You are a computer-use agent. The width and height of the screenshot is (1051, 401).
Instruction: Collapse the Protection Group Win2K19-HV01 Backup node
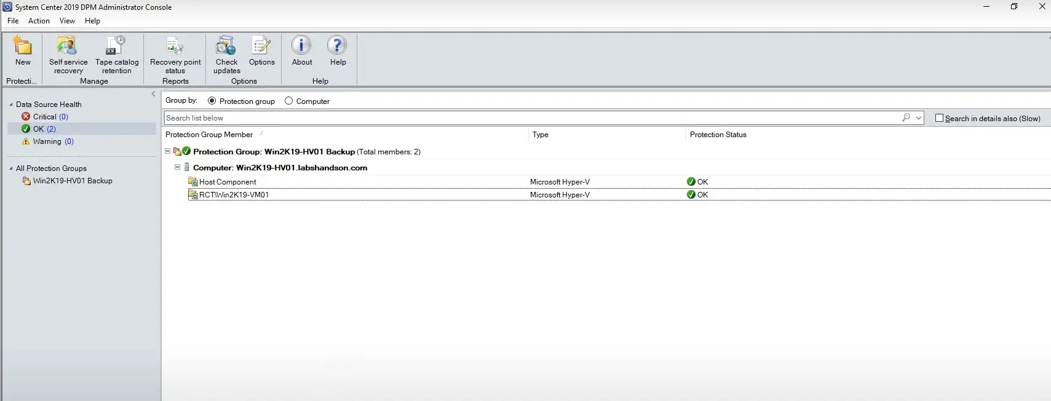coord(167,151)
